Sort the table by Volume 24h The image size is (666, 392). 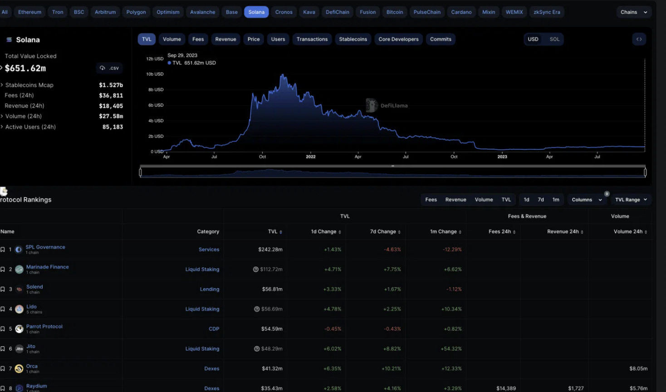(631, 232)
